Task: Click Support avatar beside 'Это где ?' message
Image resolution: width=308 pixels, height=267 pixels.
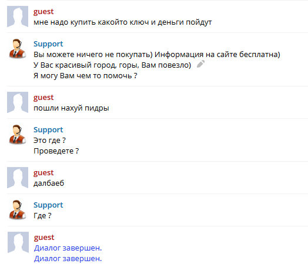Action: (x=18, y=135)
